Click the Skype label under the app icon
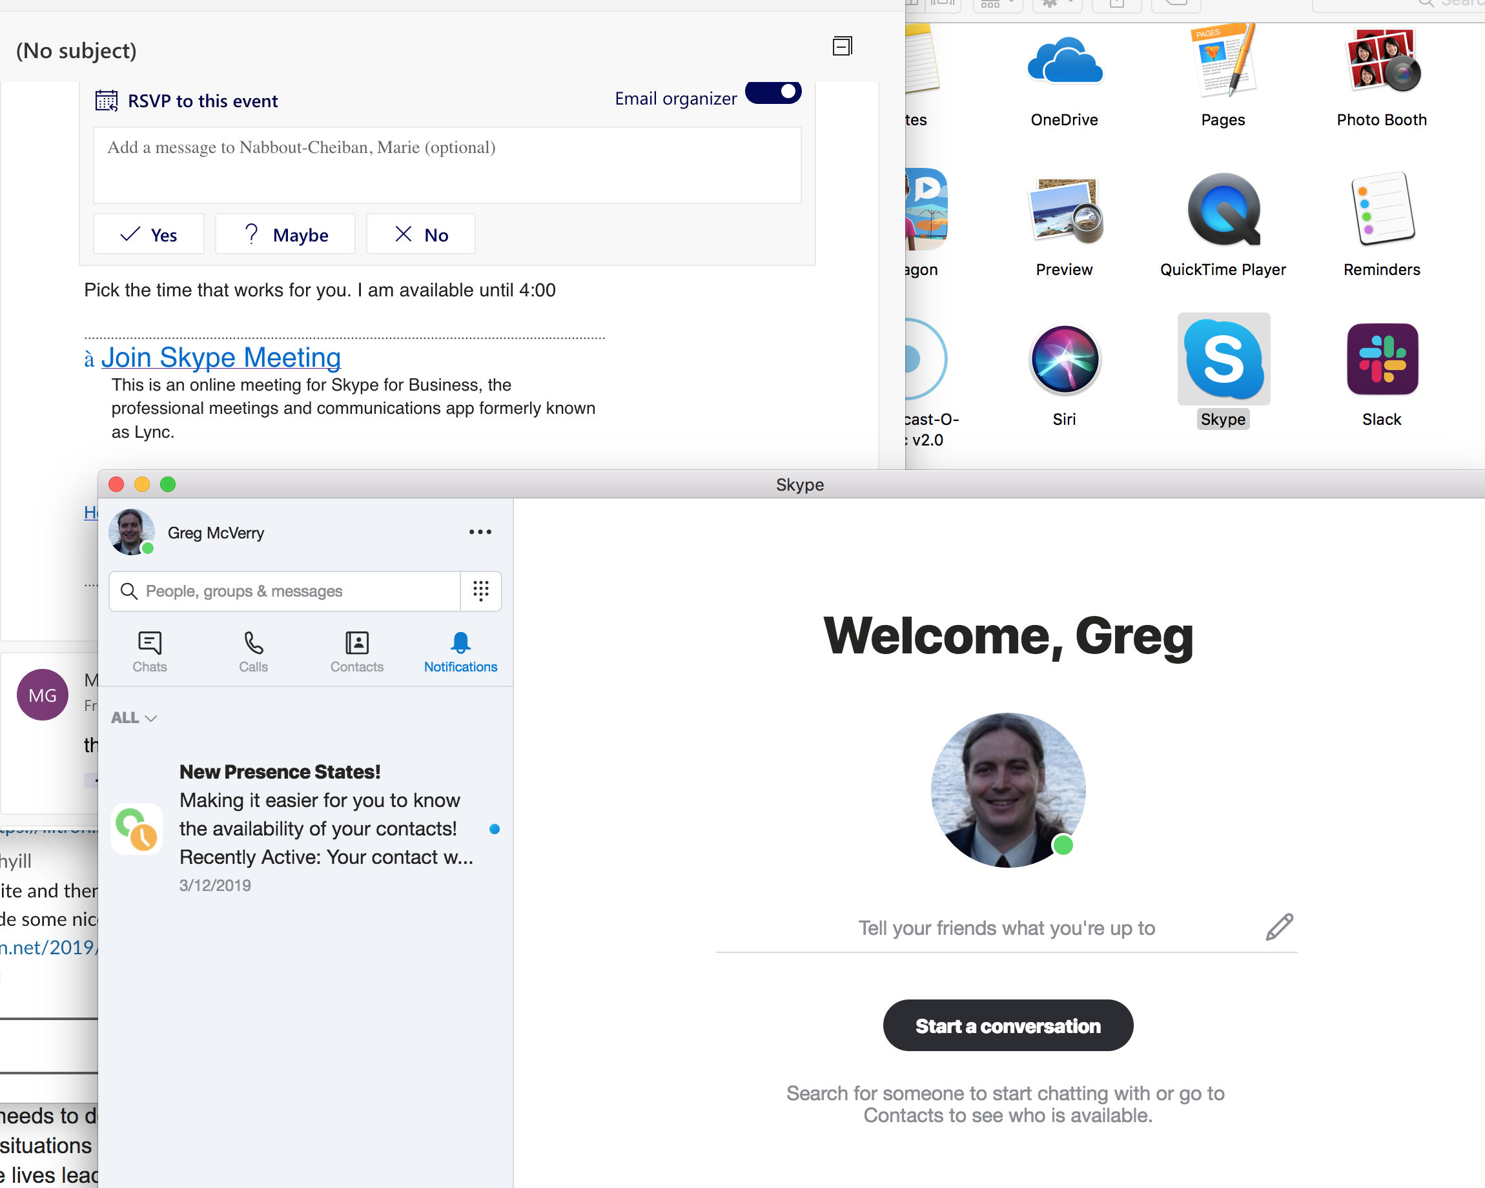The height and width of the screenshot is (1188, 1485). point(1224,419)
